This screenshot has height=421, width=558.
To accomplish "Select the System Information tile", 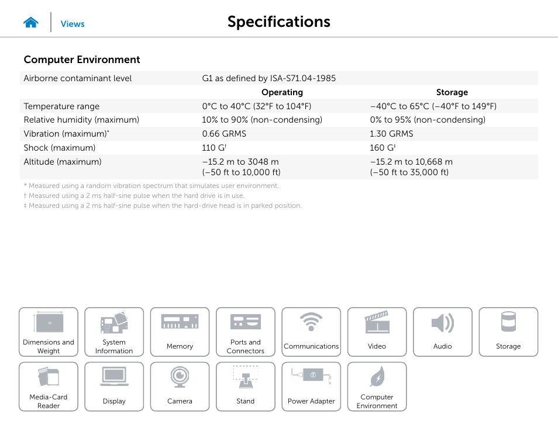I will click(x=114, y=332).
